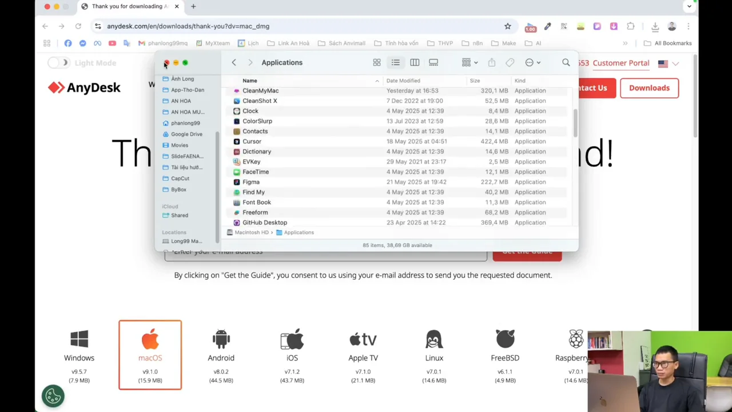
Task: Open Chrome downloads tray icon
Action: [x=655, y=26]
